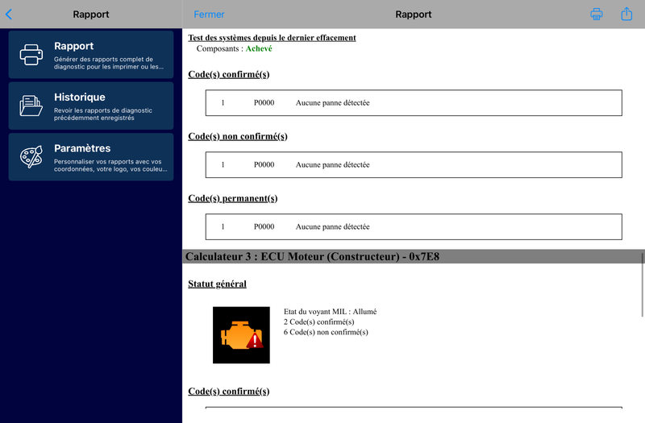Open the Paramètres menu card
This screenshot has width=645, height=423.
(91, 156)
